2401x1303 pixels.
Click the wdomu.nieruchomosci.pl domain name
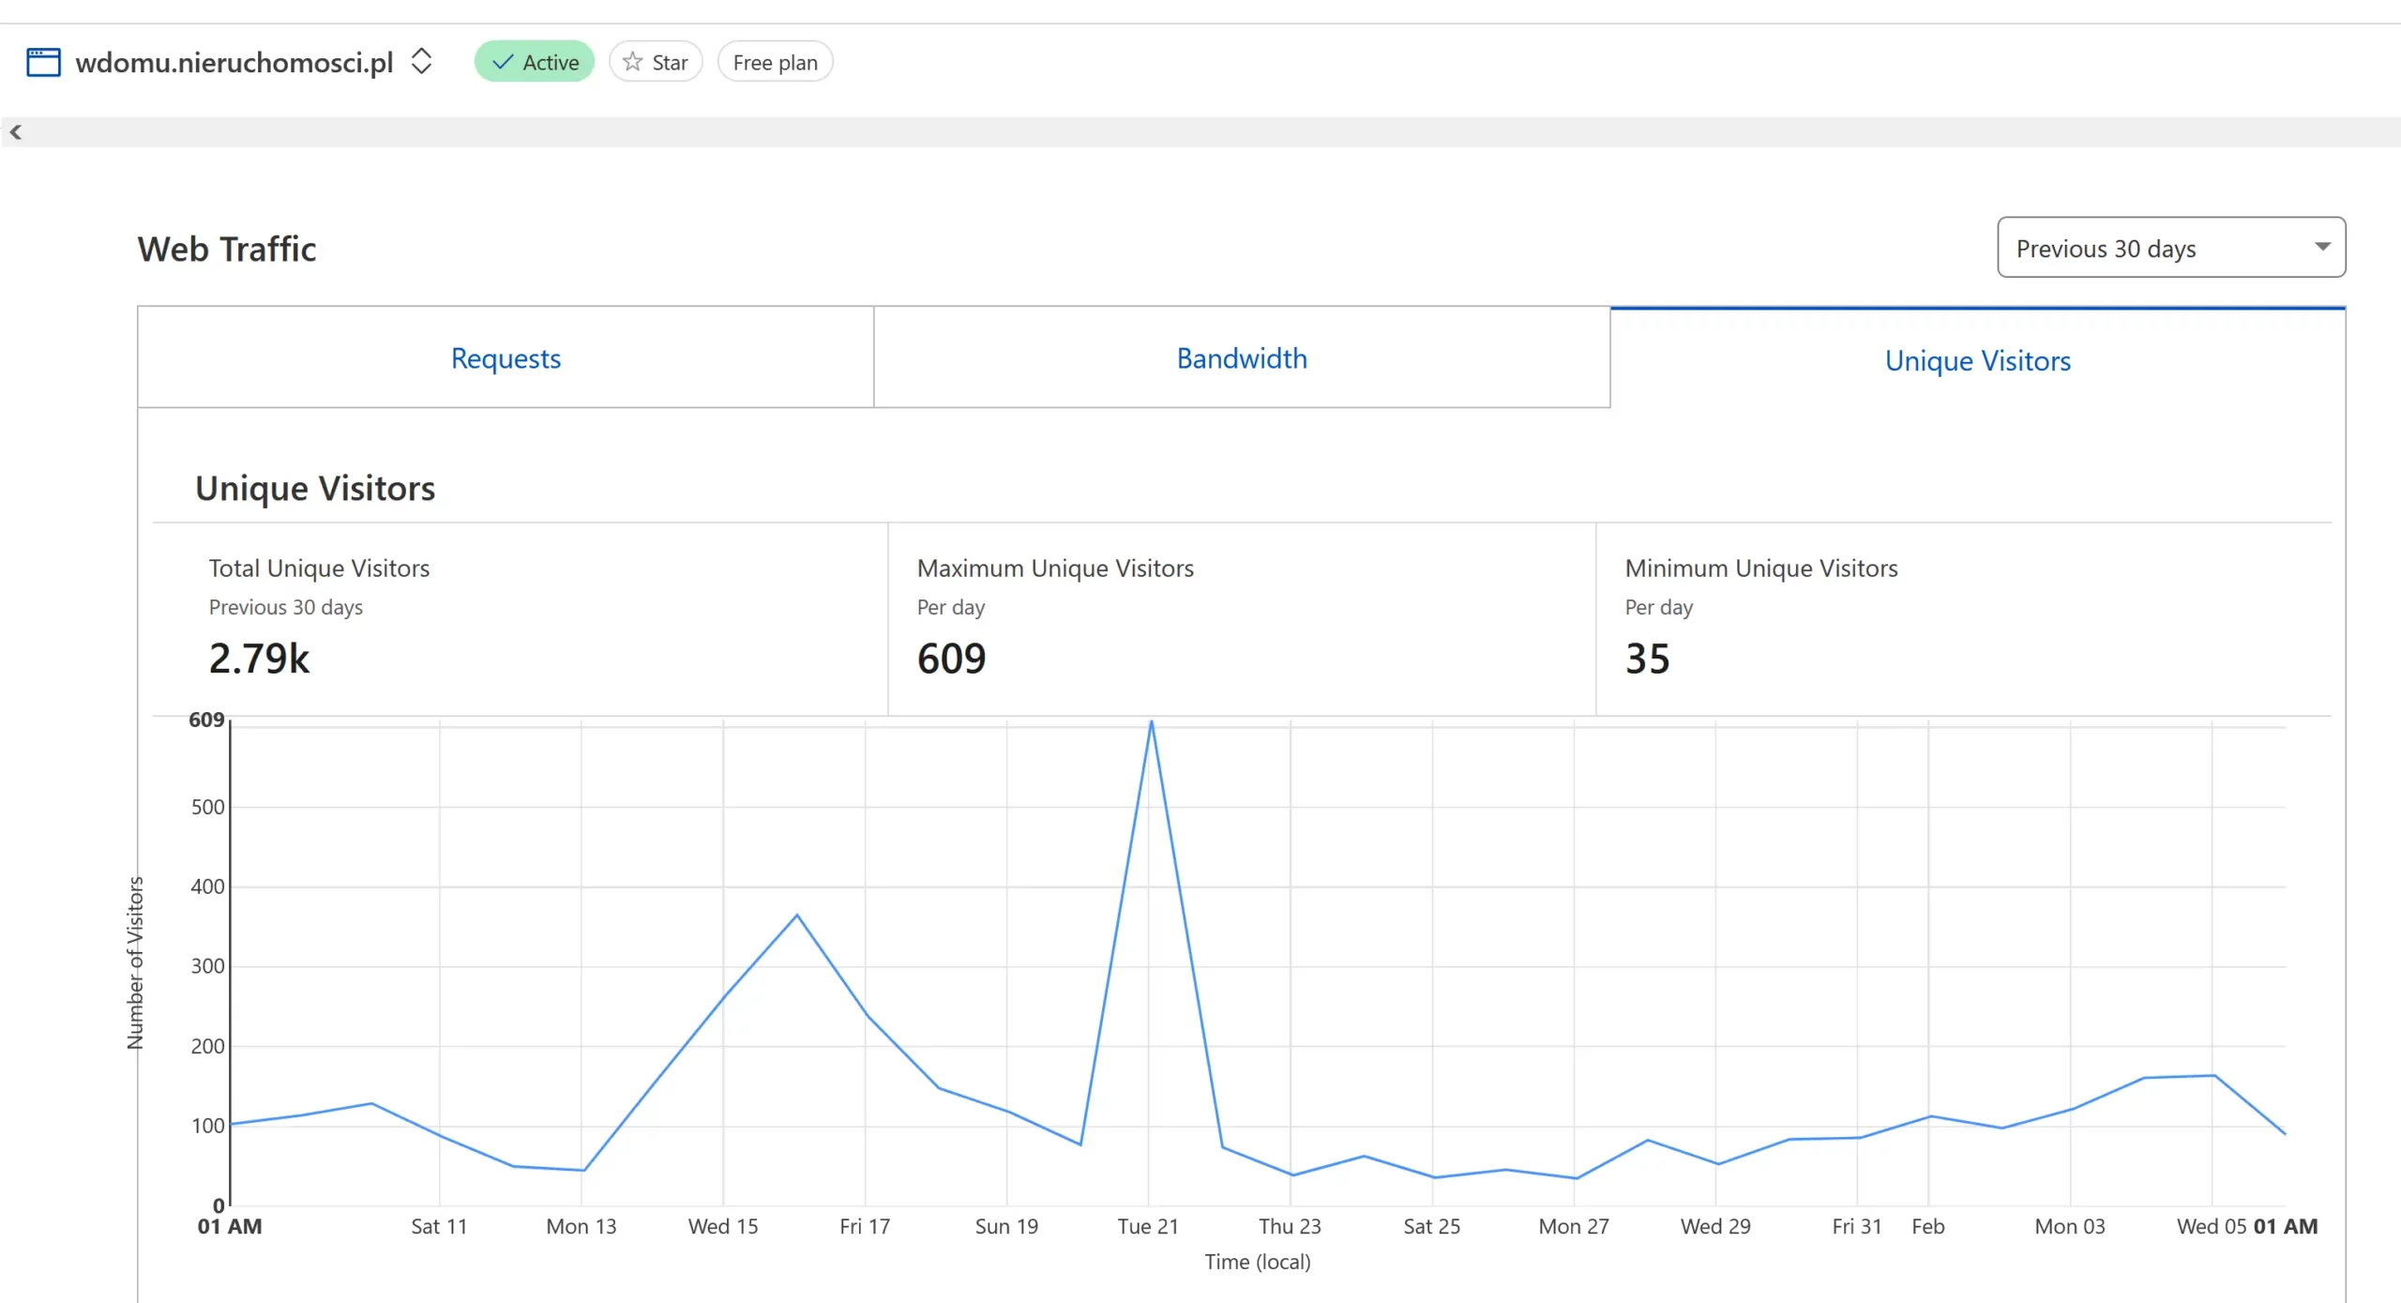[x=234, y=62]
